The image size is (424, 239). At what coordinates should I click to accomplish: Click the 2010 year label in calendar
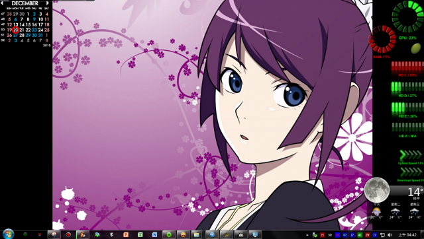click(47, 46)
